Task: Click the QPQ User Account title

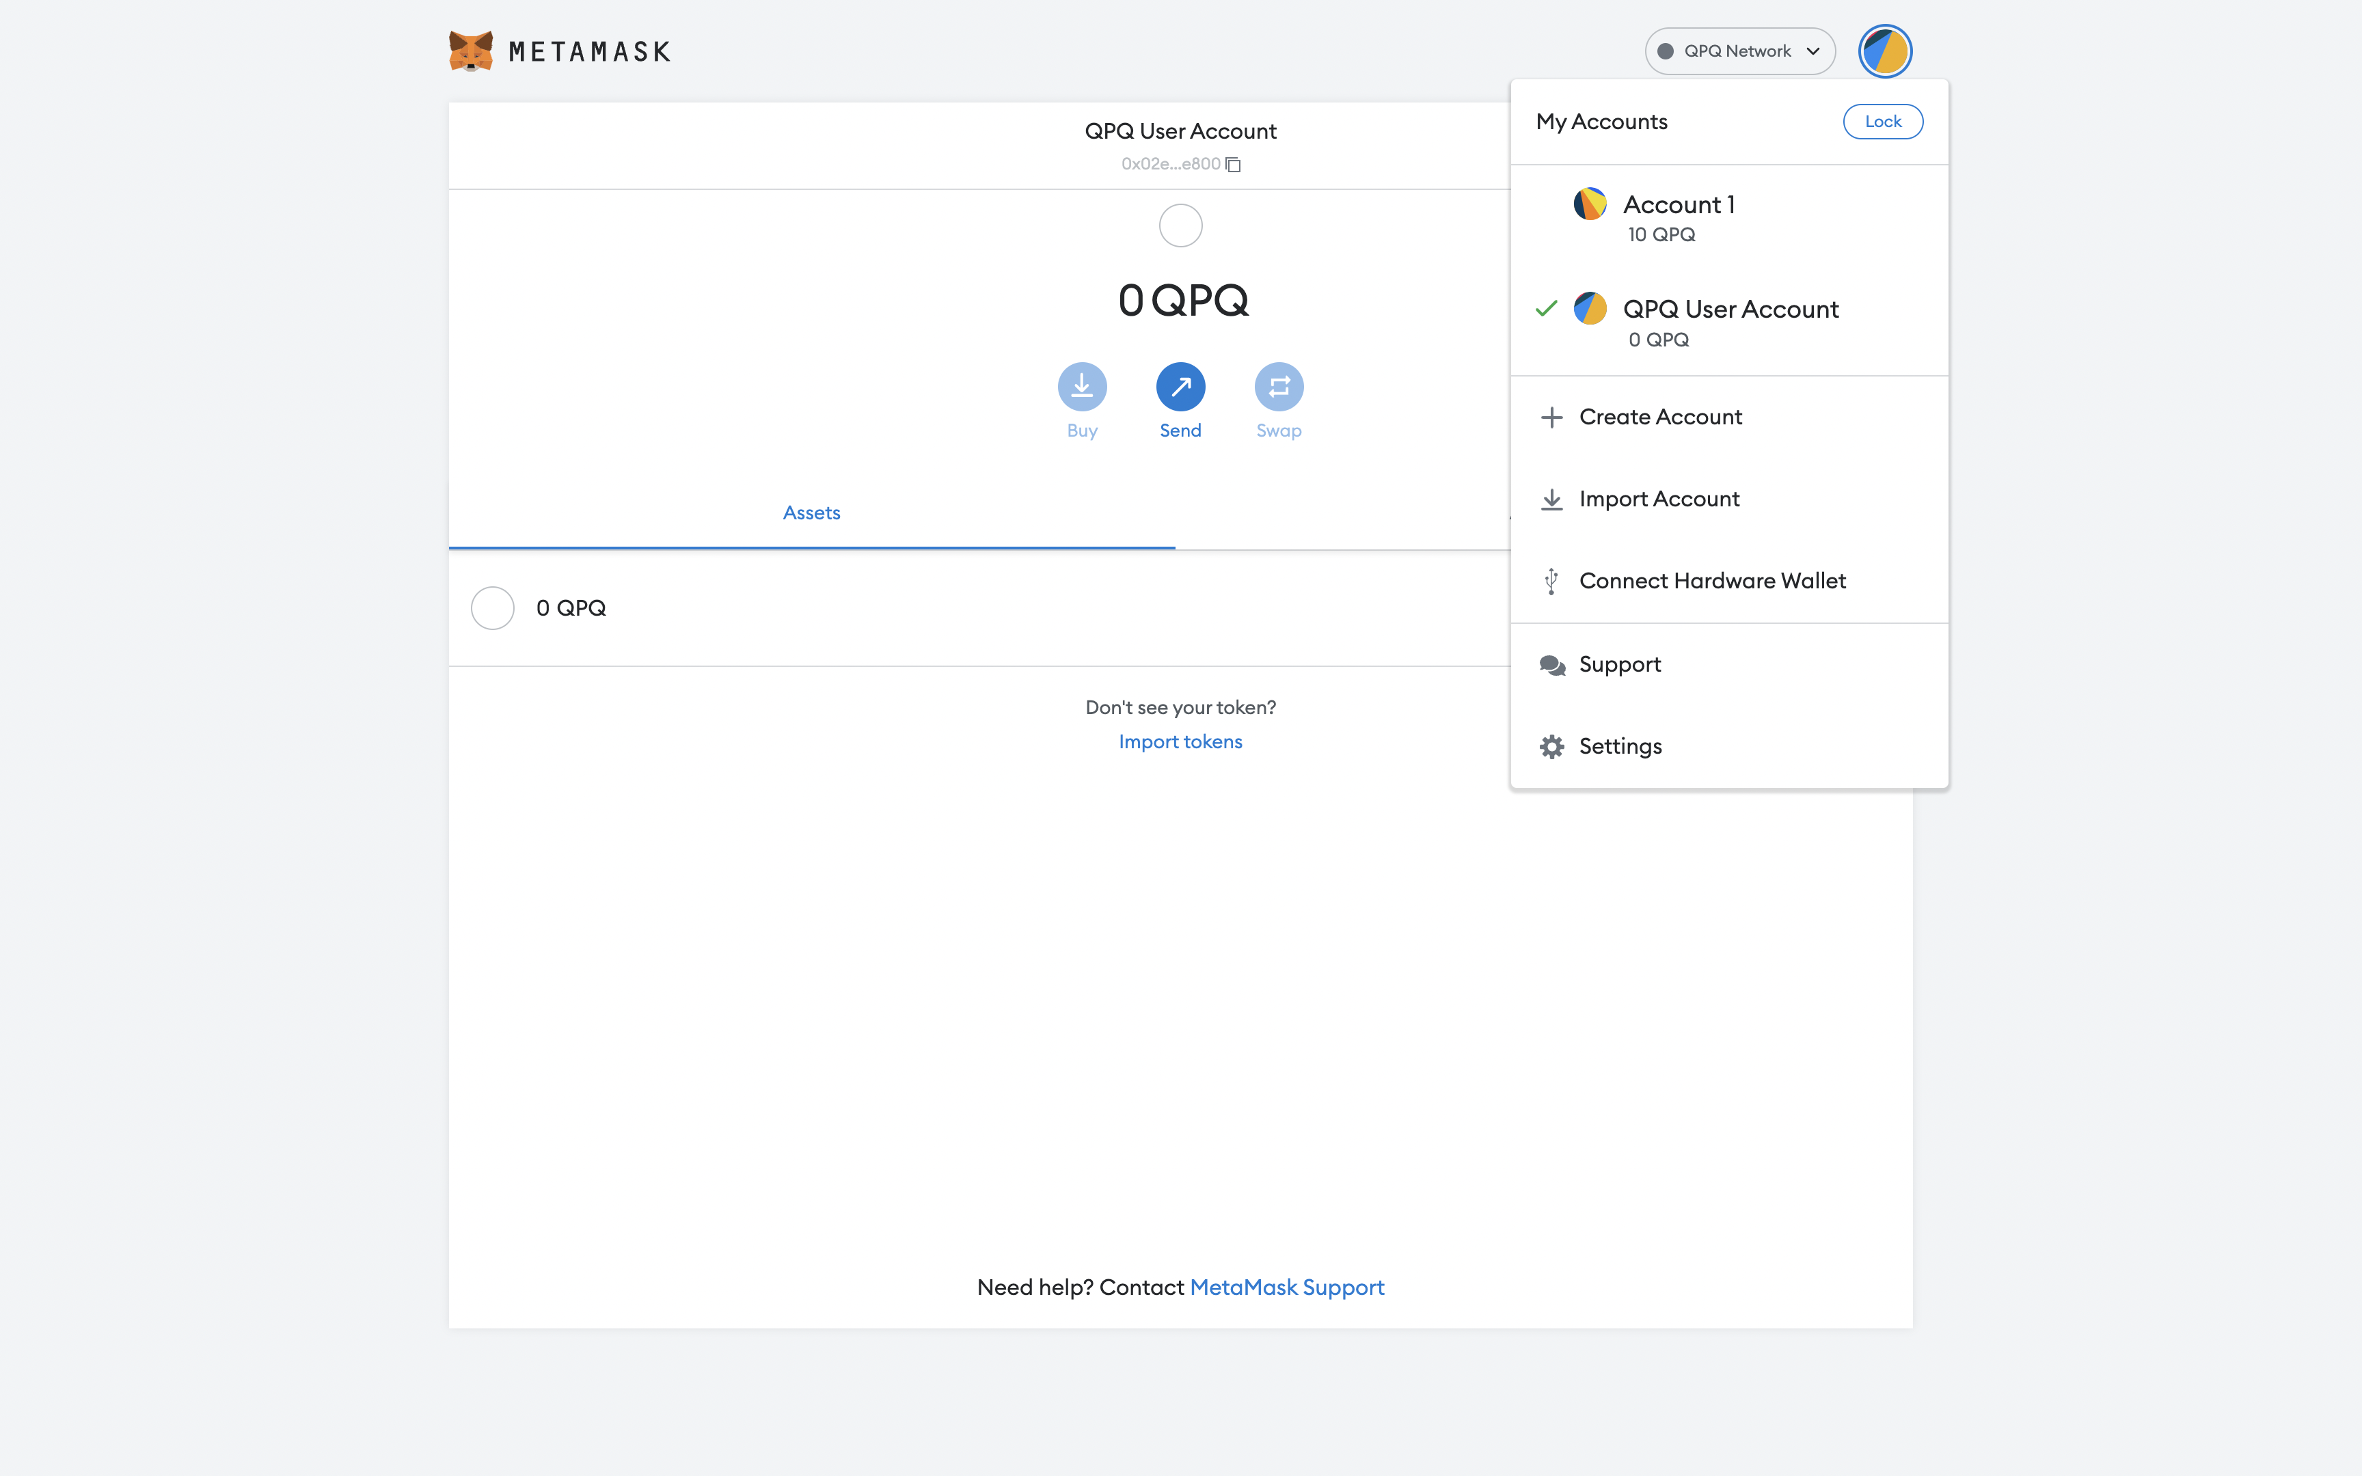Action: coord(1180,131)
